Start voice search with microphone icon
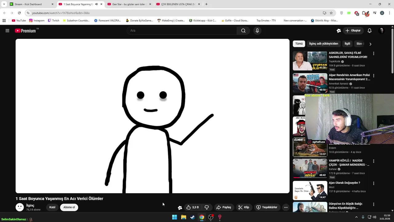 257,31
